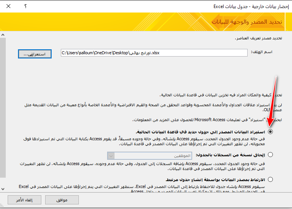Click the vertical scrollbar track

point(3,107)
